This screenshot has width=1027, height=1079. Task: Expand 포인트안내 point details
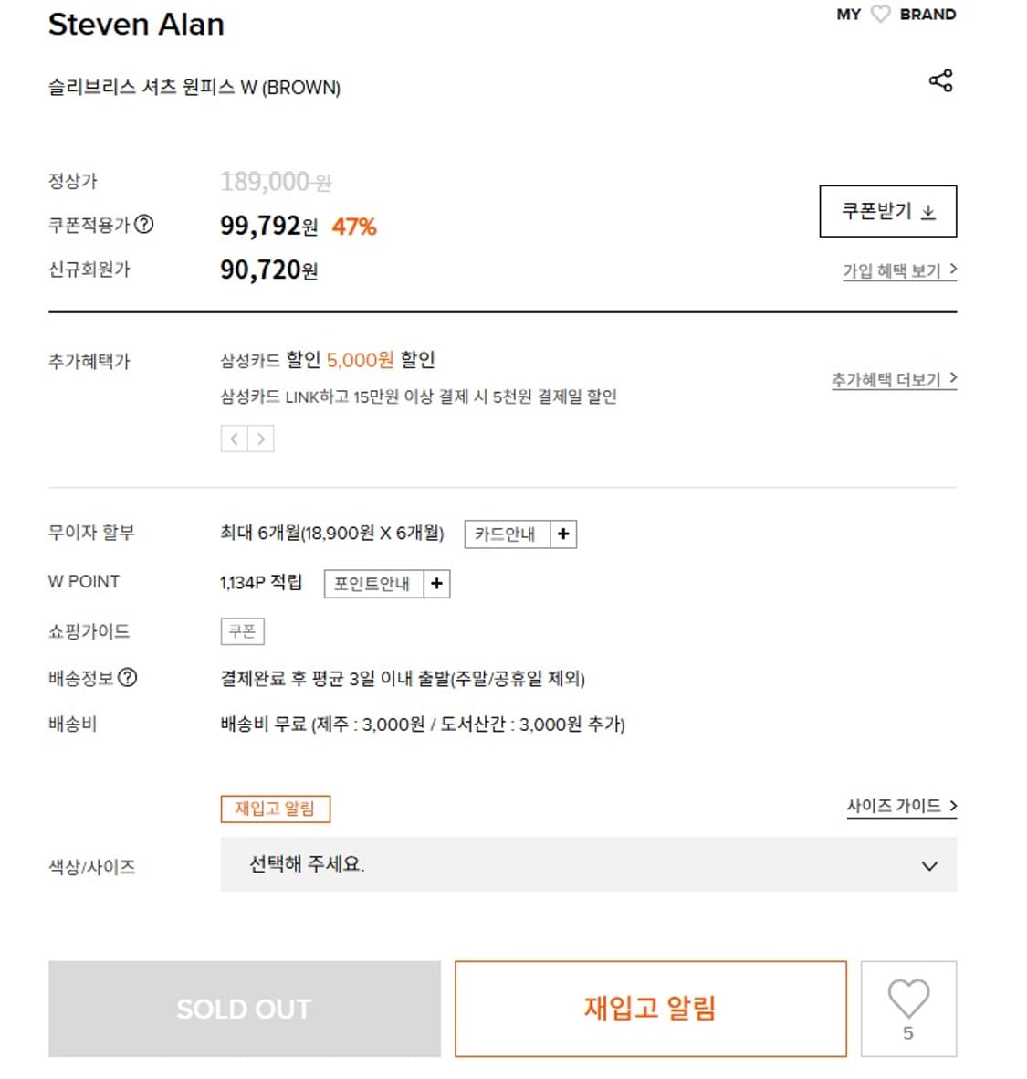pyautogui.click(x=372, y=584)
